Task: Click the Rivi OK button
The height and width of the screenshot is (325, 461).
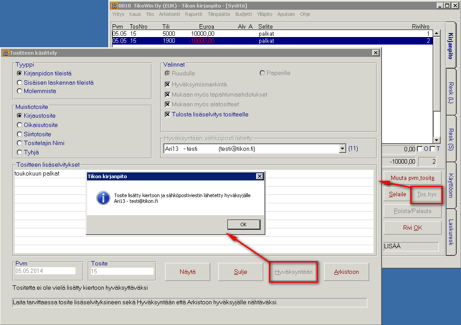Action: 412,228
